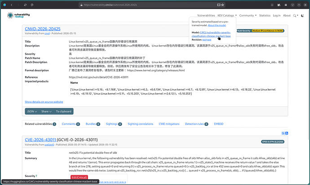The image size is (310, 185).
Task: Switch to the Comments tab
Action: click(71, 124)
